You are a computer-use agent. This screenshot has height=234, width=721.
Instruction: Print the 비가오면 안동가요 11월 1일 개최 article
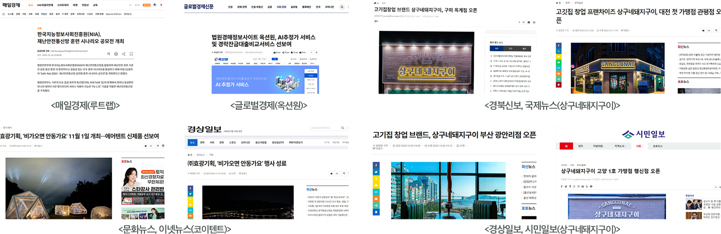[145, 146]
